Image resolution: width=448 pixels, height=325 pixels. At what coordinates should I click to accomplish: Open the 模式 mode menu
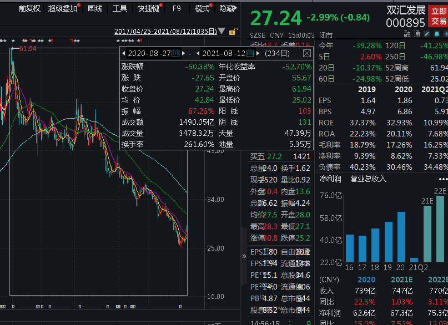202,8
